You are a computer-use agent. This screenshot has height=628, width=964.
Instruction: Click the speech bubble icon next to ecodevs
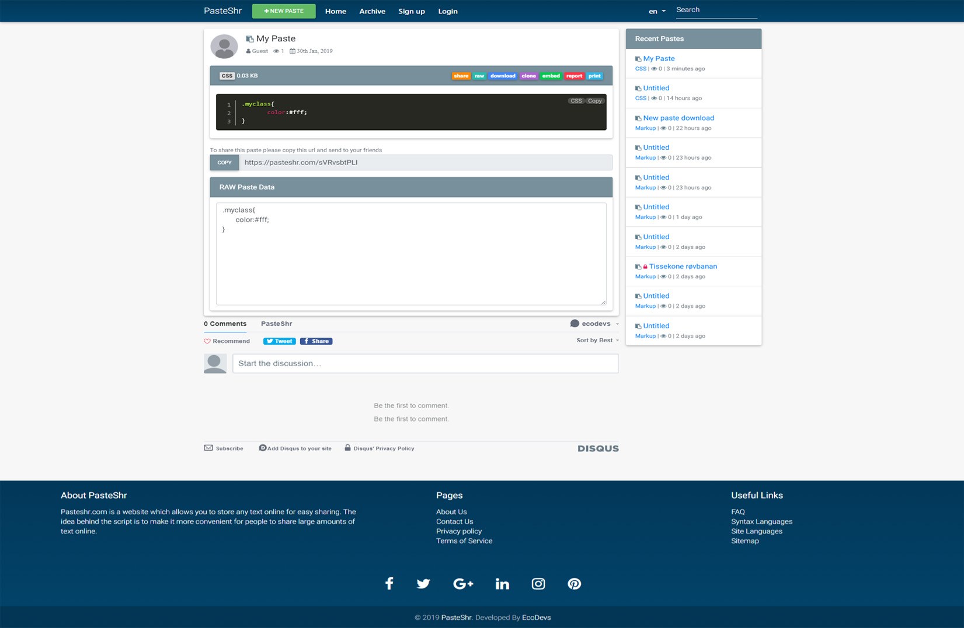point(575,324)
